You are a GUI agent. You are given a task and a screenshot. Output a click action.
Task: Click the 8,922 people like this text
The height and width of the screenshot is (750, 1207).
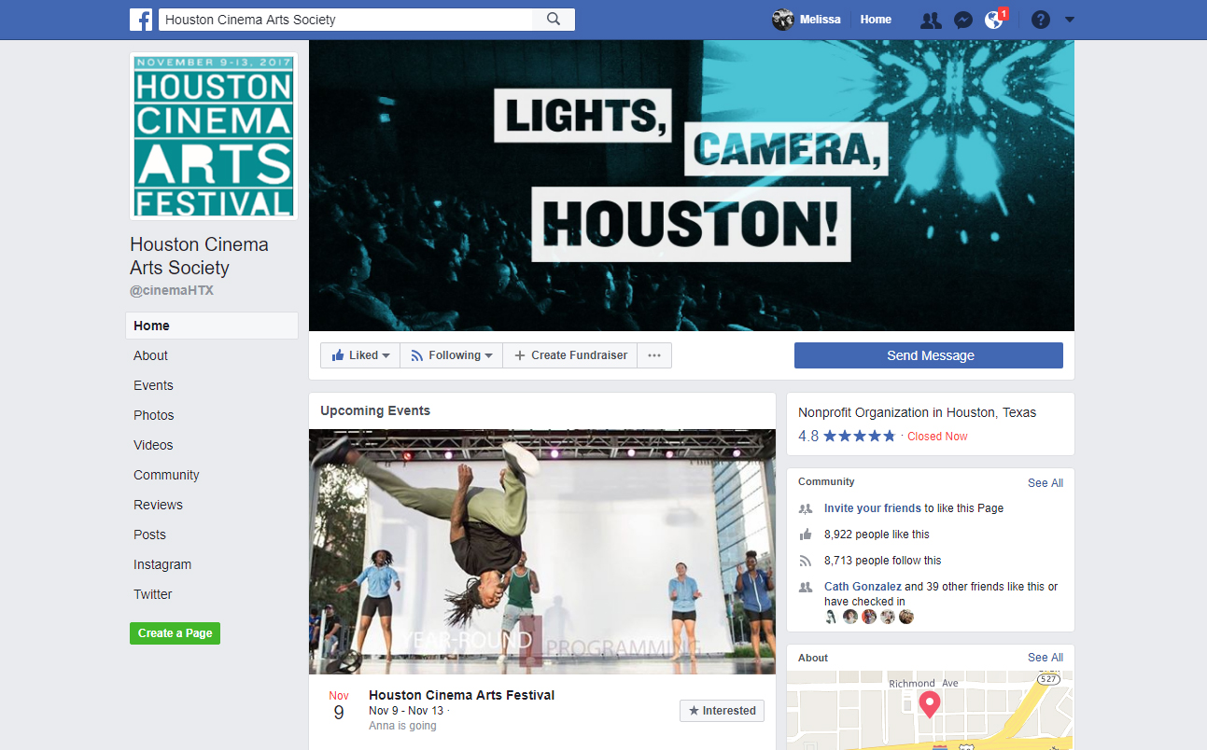877,535
